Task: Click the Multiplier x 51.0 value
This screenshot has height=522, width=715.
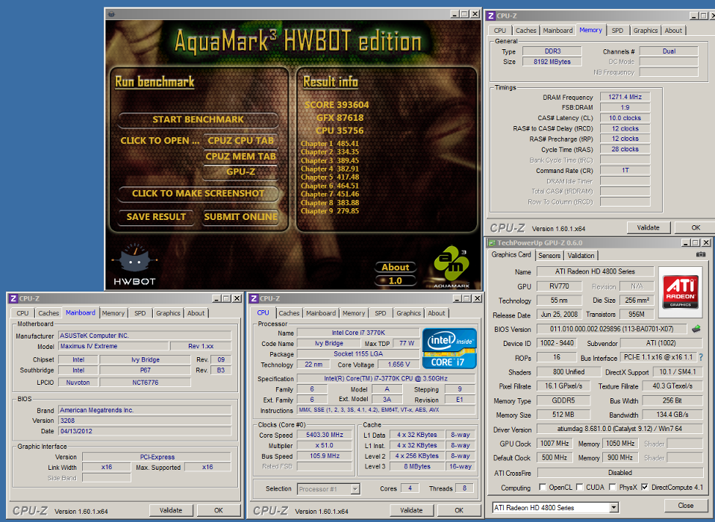Action: [x=325, y=445]
